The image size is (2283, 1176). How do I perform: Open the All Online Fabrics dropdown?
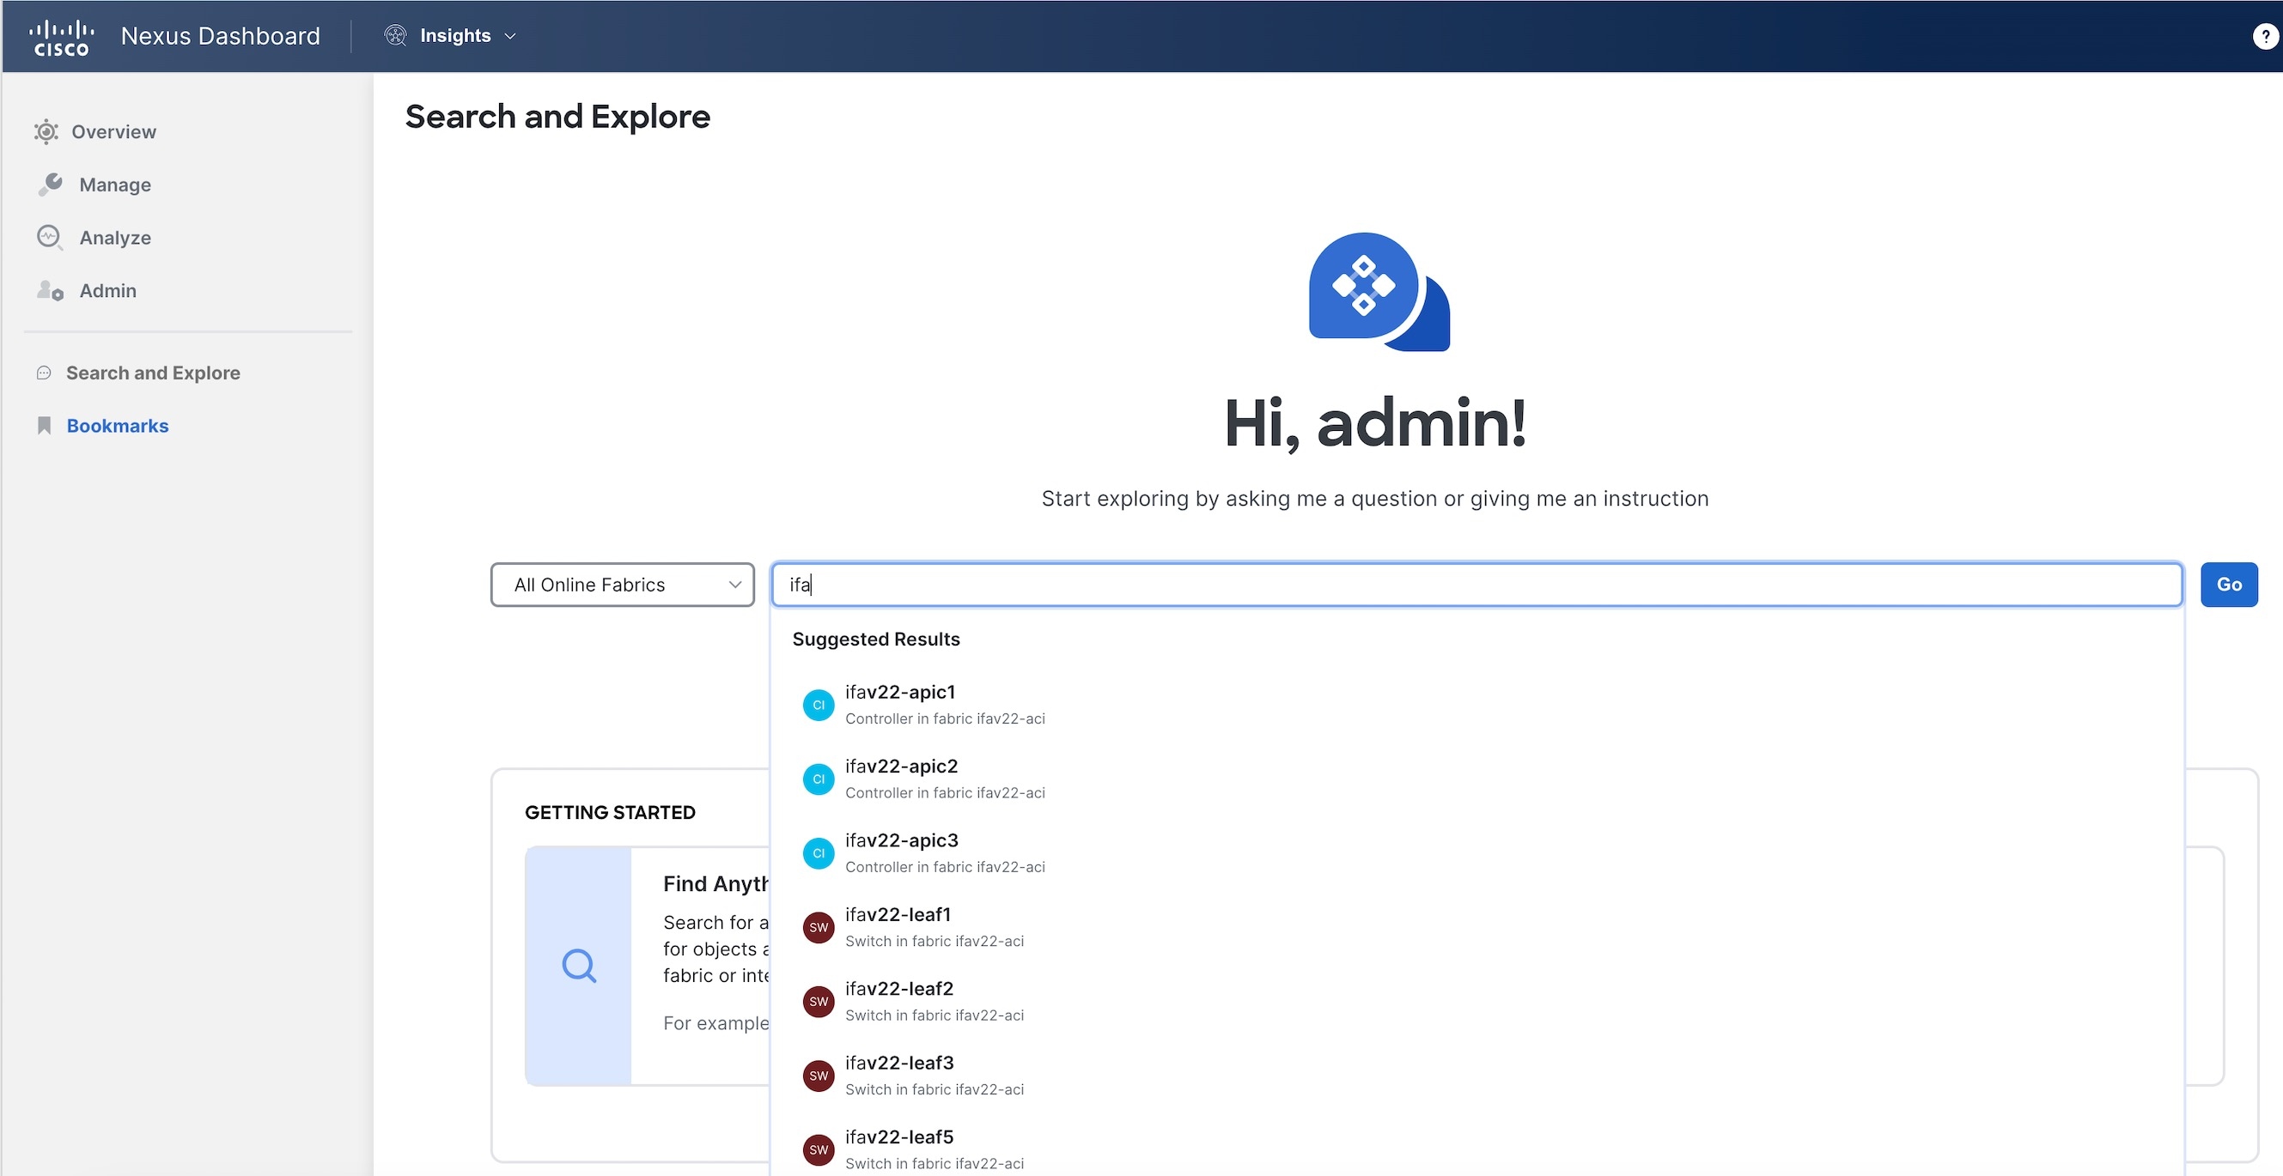pos(622,585)
